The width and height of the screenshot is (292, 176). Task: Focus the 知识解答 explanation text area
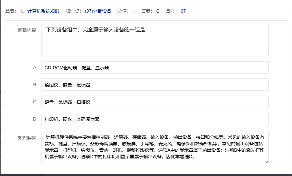155,148
